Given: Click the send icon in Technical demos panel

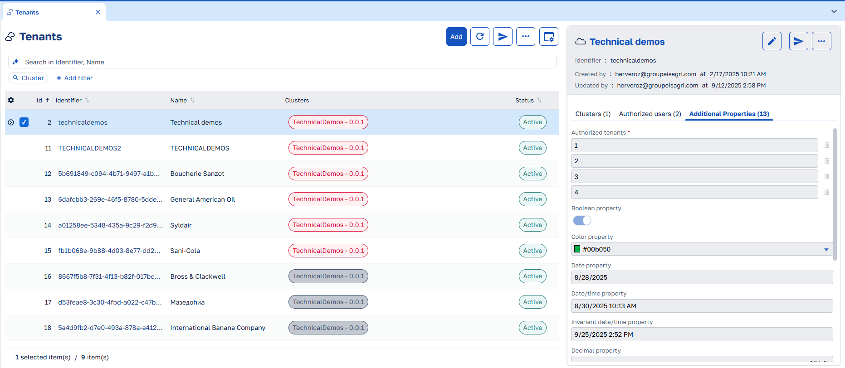Looking at the screenshot, I should point(799,41).
